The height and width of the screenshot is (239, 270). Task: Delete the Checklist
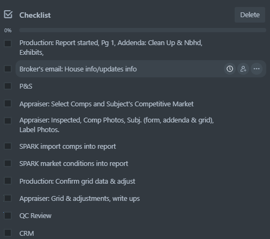pos(250,15)
